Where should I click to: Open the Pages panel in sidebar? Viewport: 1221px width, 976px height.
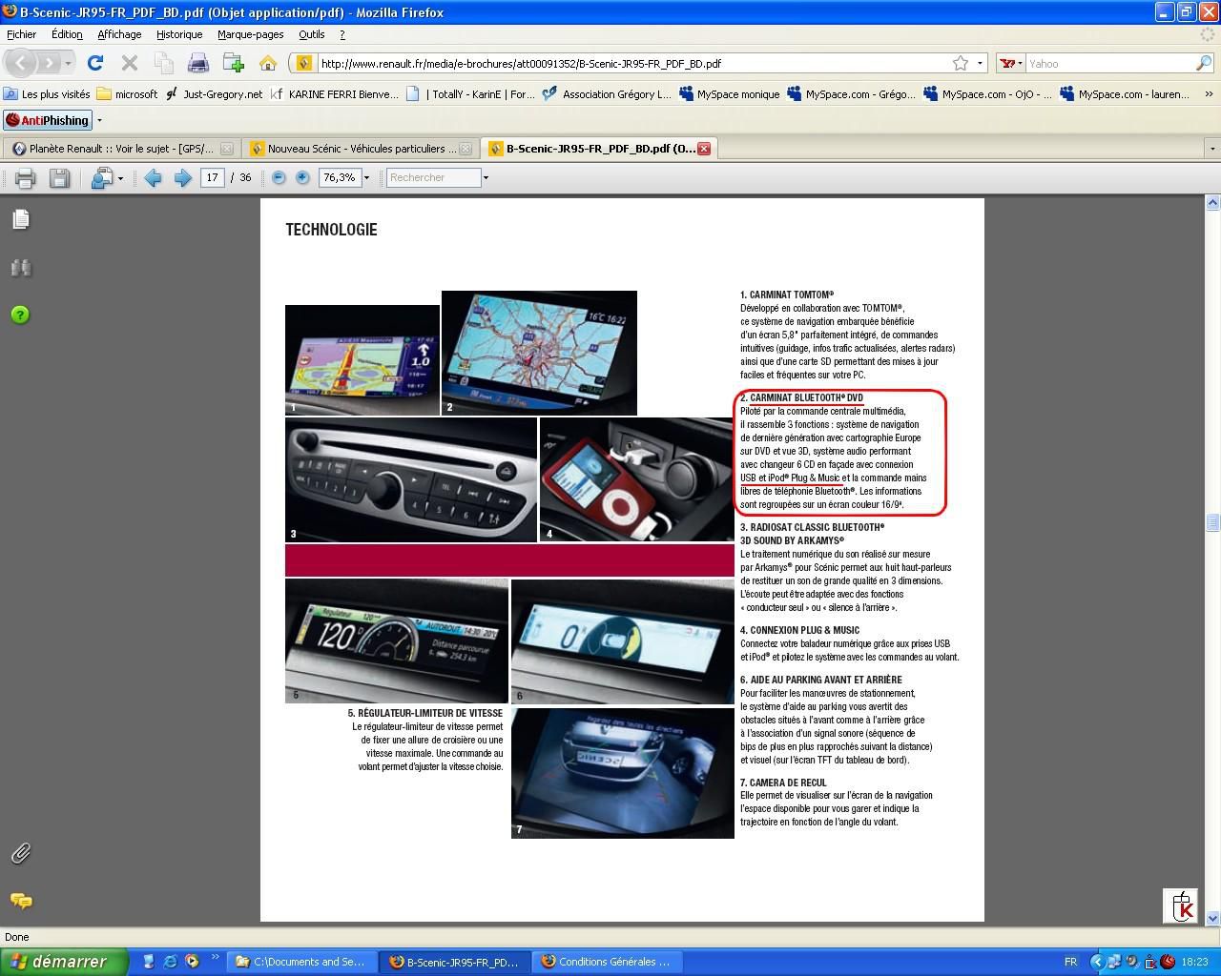[x=21, y=219]
